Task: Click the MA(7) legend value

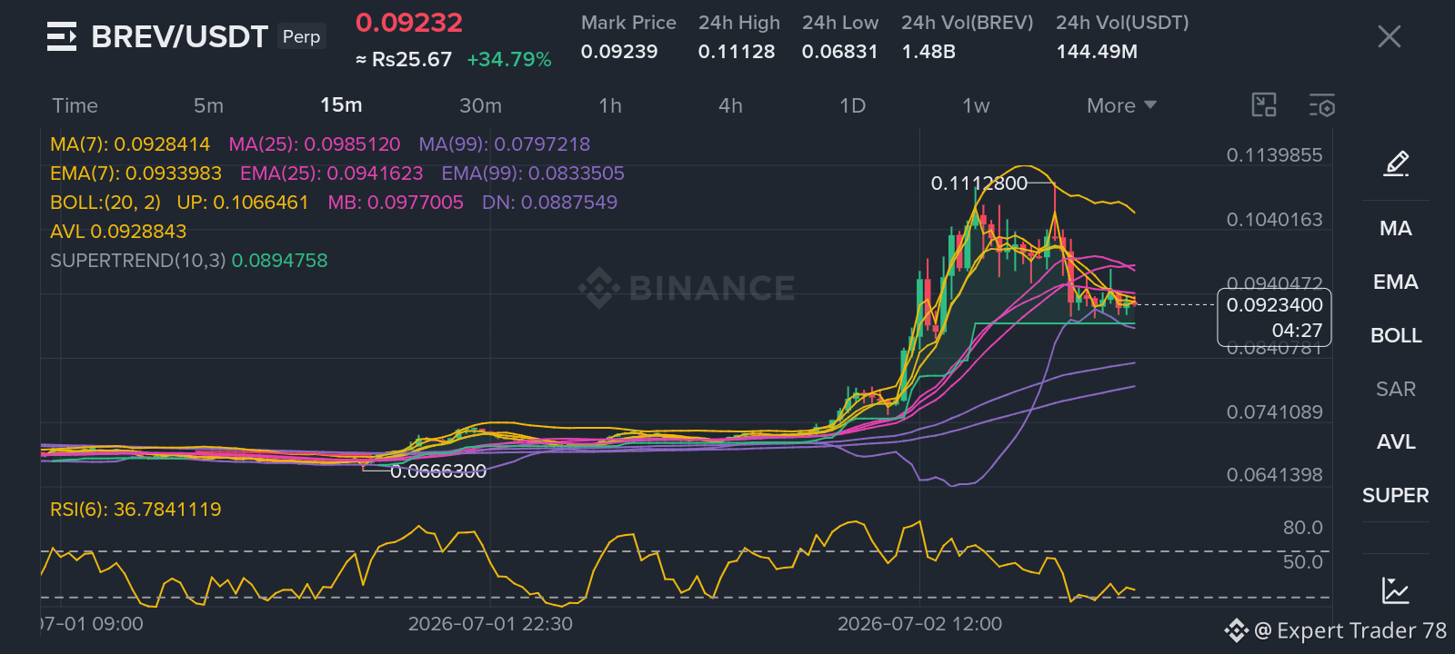Action: (x=130, y=144)
